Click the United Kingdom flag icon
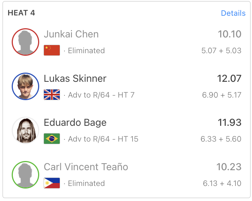The height and width of the screenshot is (201, 252). [52, 95]
